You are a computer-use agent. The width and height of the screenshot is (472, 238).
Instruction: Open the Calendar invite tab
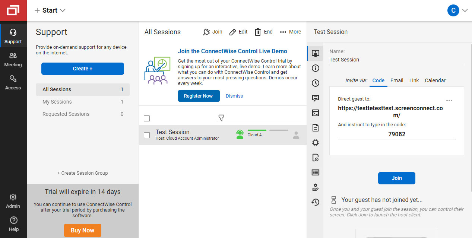tap(435, 80)
